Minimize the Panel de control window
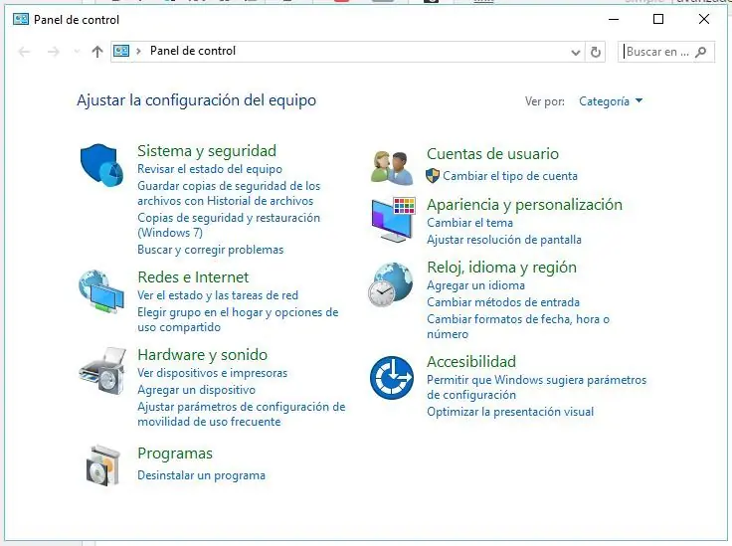This screenshot has height=546, width=732. point(614,19)
